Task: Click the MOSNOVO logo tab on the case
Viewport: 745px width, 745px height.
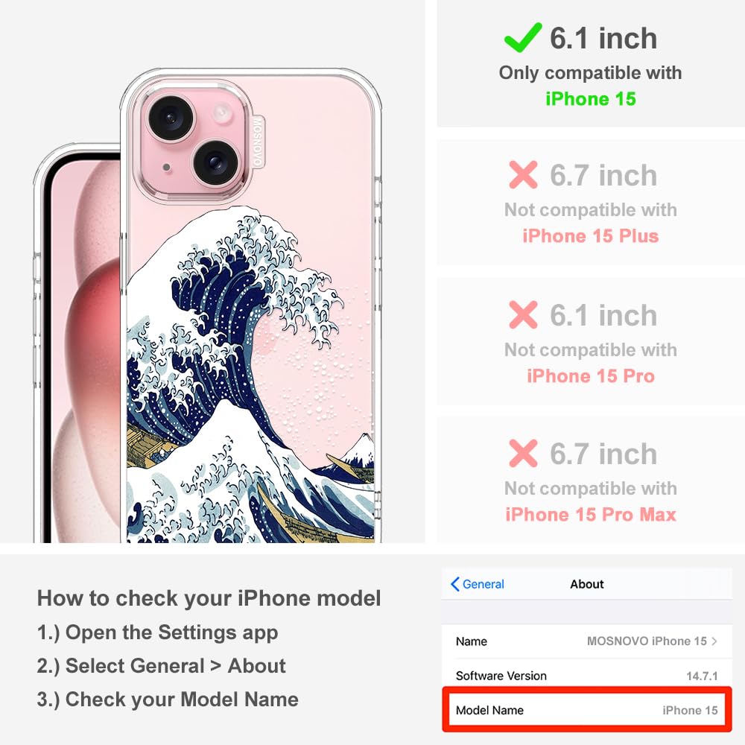Action: [257, 141]
